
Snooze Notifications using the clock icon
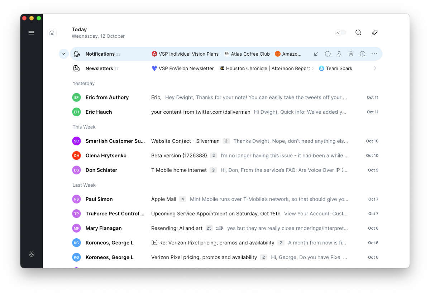[362, 53]
